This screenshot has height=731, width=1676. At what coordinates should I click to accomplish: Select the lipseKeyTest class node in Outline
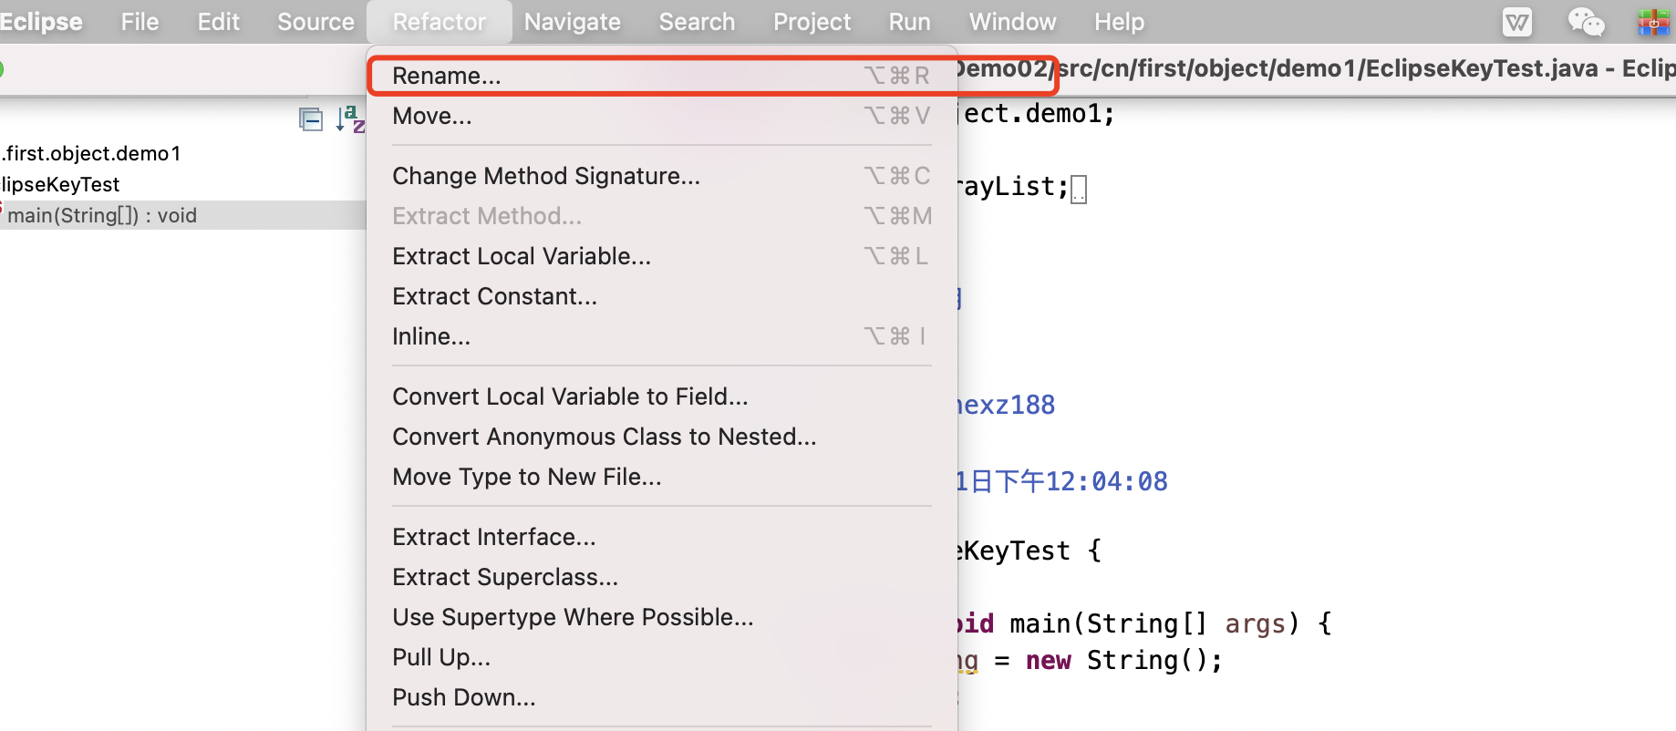pos(60,184)
